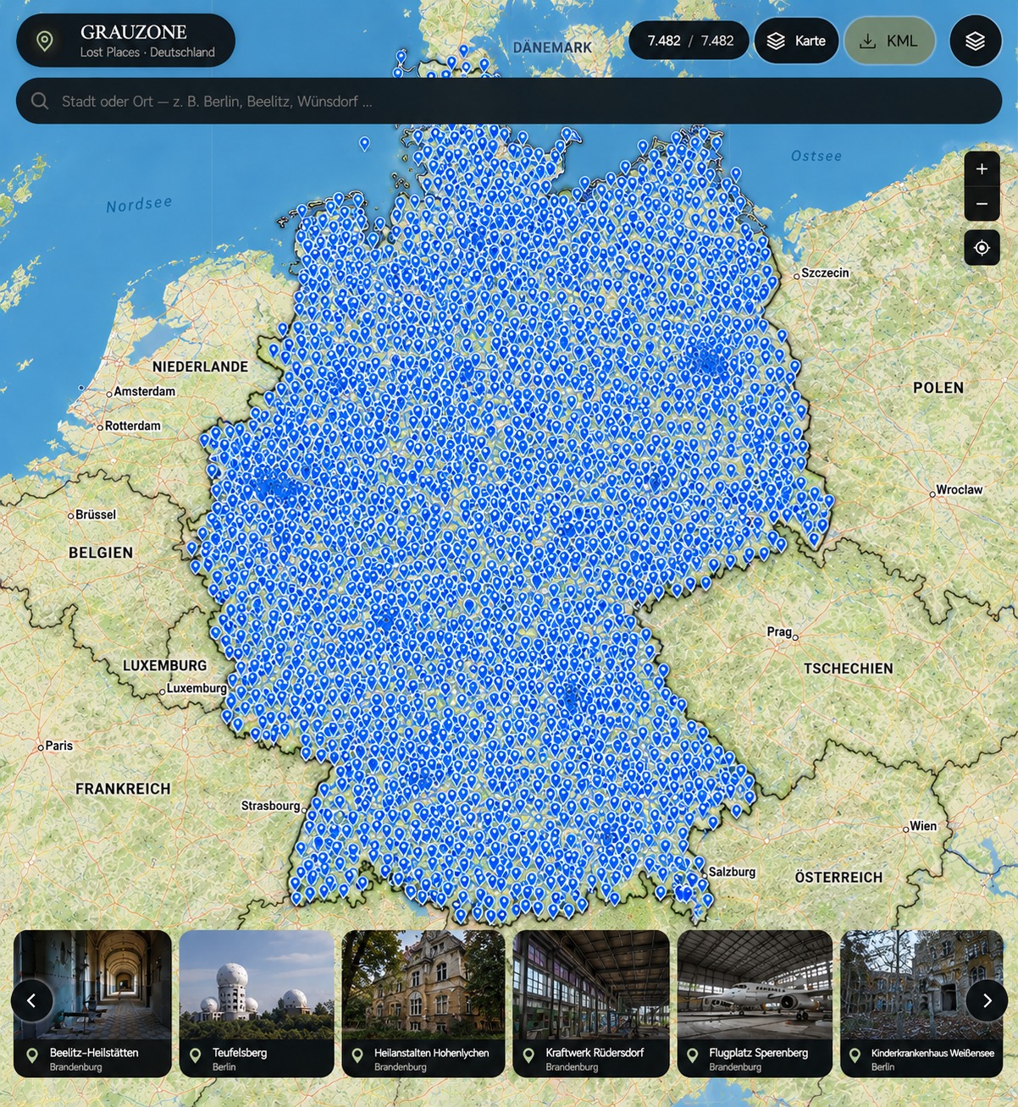Click the pin icon beside Teufelsberg
The height and width of the screenshot is (1107, 1018).
click(196, 1055)
